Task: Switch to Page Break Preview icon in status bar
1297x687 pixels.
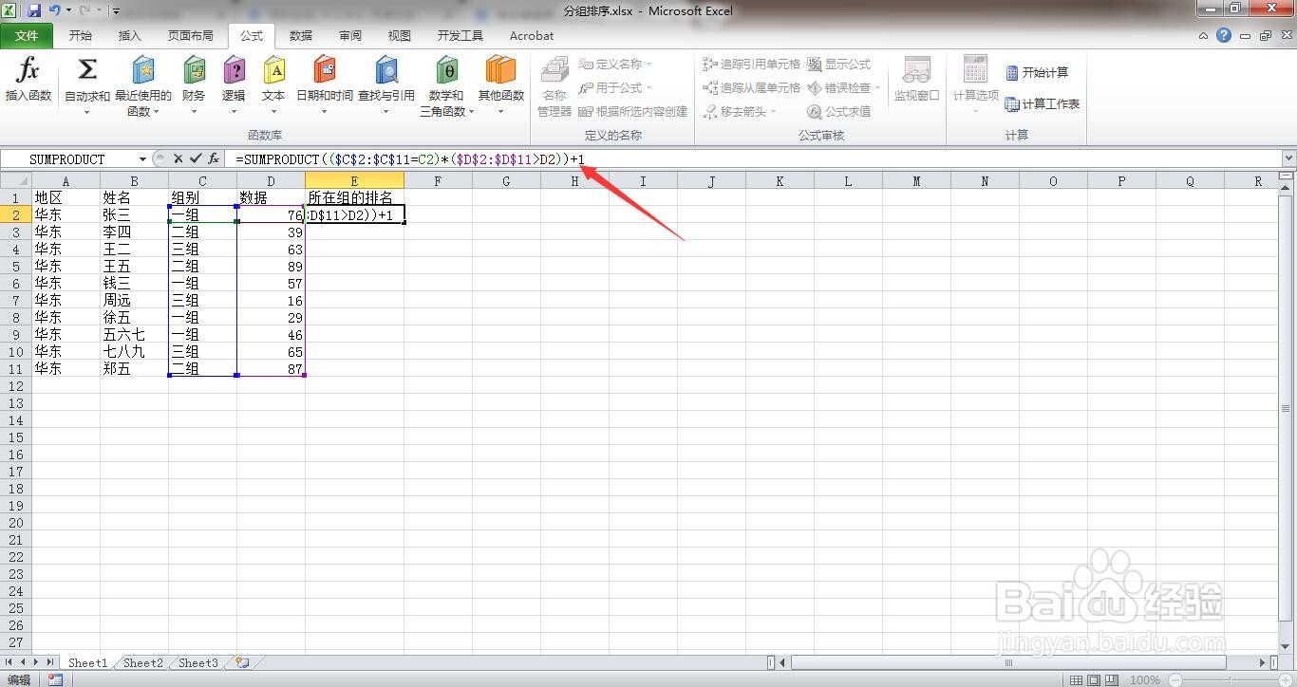Action: (x=1112, y=679)
